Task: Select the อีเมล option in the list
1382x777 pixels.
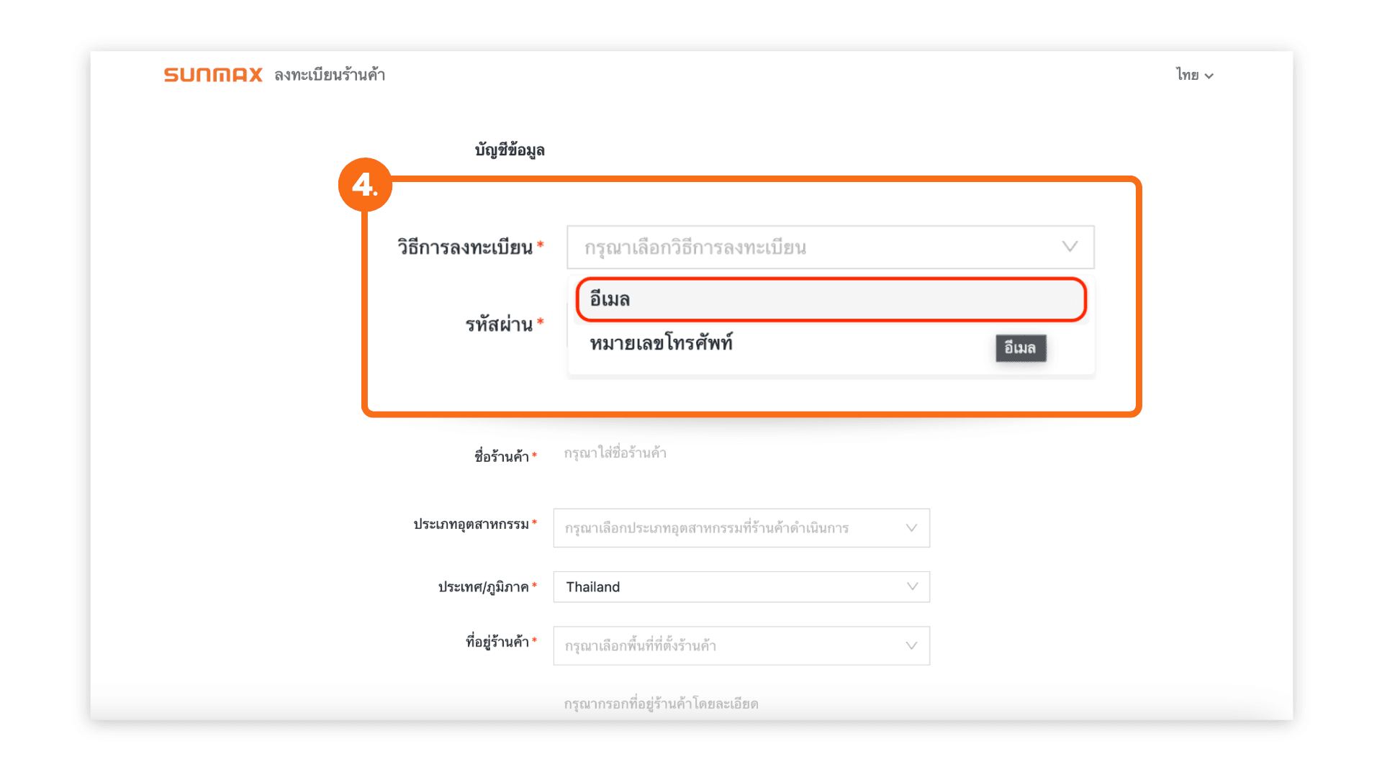Action: point(830,299)
